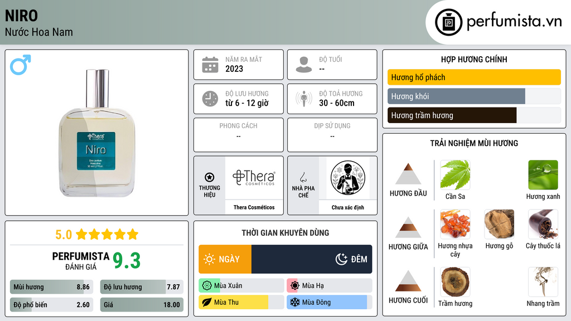
Task: Click the perfumista.vn perfume bottle logo icon
Action: click(x=448, y=22)
